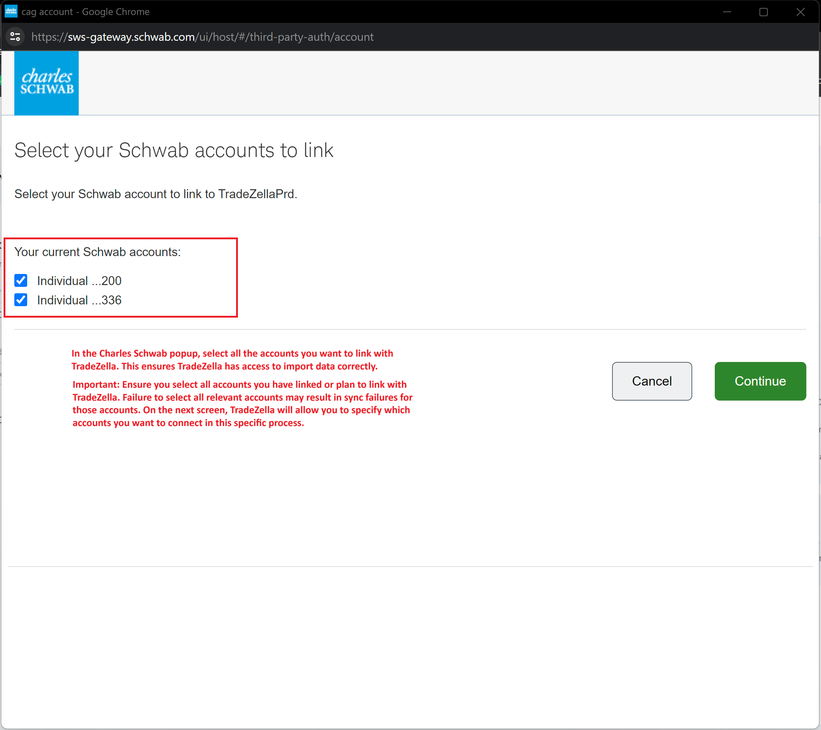This screenshot has height=730, width=821.
Task: Click the Individual ...200 account label
Action: (x=79, y=281)
